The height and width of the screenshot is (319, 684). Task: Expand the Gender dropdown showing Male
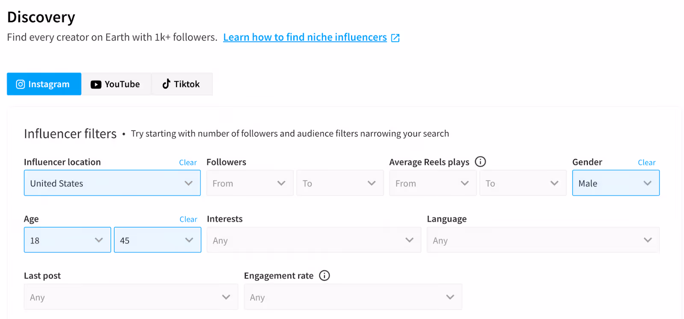tap(616, 183)
